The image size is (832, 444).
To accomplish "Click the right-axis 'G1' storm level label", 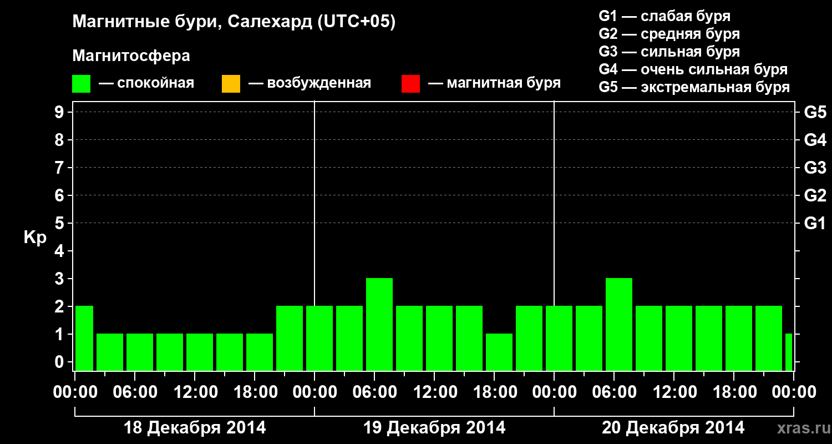I will coord(815,223).
